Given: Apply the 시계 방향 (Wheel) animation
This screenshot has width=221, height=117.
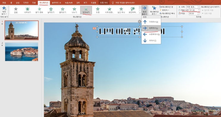Looking at the screenshot, I should pyautogui.click(x=109, y=10).
